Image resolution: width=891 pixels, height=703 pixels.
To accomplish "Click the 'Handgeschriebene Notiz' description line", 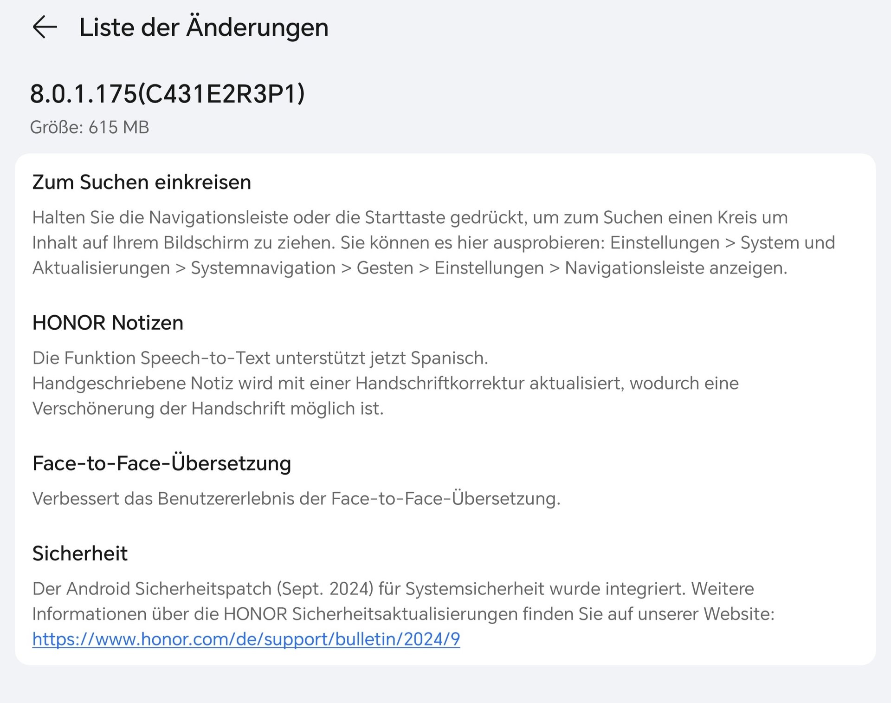I will coord(385,383).
